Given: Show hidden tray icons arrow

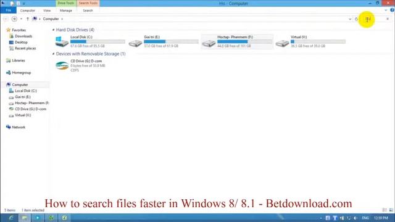Looking at the screenshot, I should (321, 218).
